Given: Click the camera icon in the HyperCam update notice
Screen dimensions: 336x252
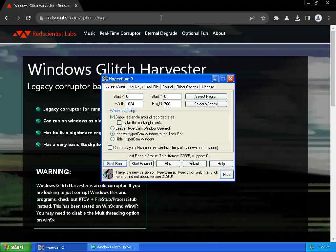Looking at the screenshot, I should (x=108, y=174).
